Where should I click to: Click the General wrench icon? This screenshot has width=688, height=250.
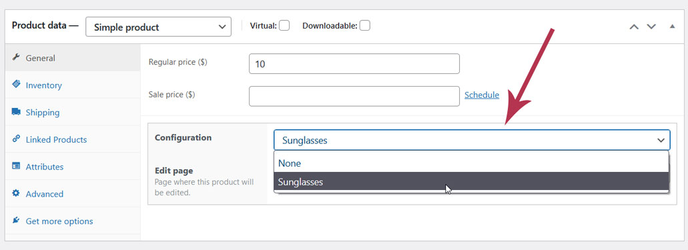point(16,57)
